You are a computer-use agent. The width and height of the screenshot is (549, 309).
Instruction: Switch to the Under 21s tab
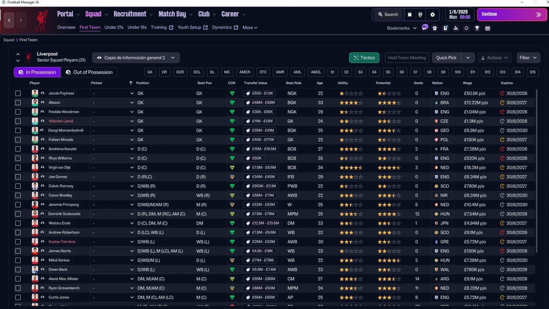[x=114, y=27]
